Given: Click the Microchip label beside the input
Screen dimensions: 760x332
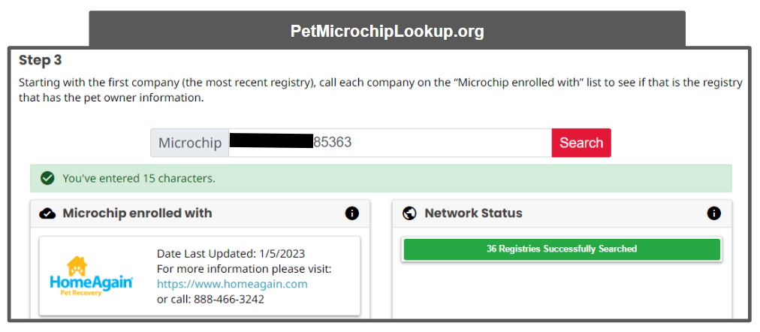Looking at the screenshot, I should (189, 143).
